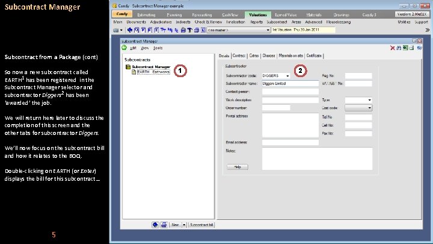
Task: Open the Planning module tab
Action: (x=174, y=14)
